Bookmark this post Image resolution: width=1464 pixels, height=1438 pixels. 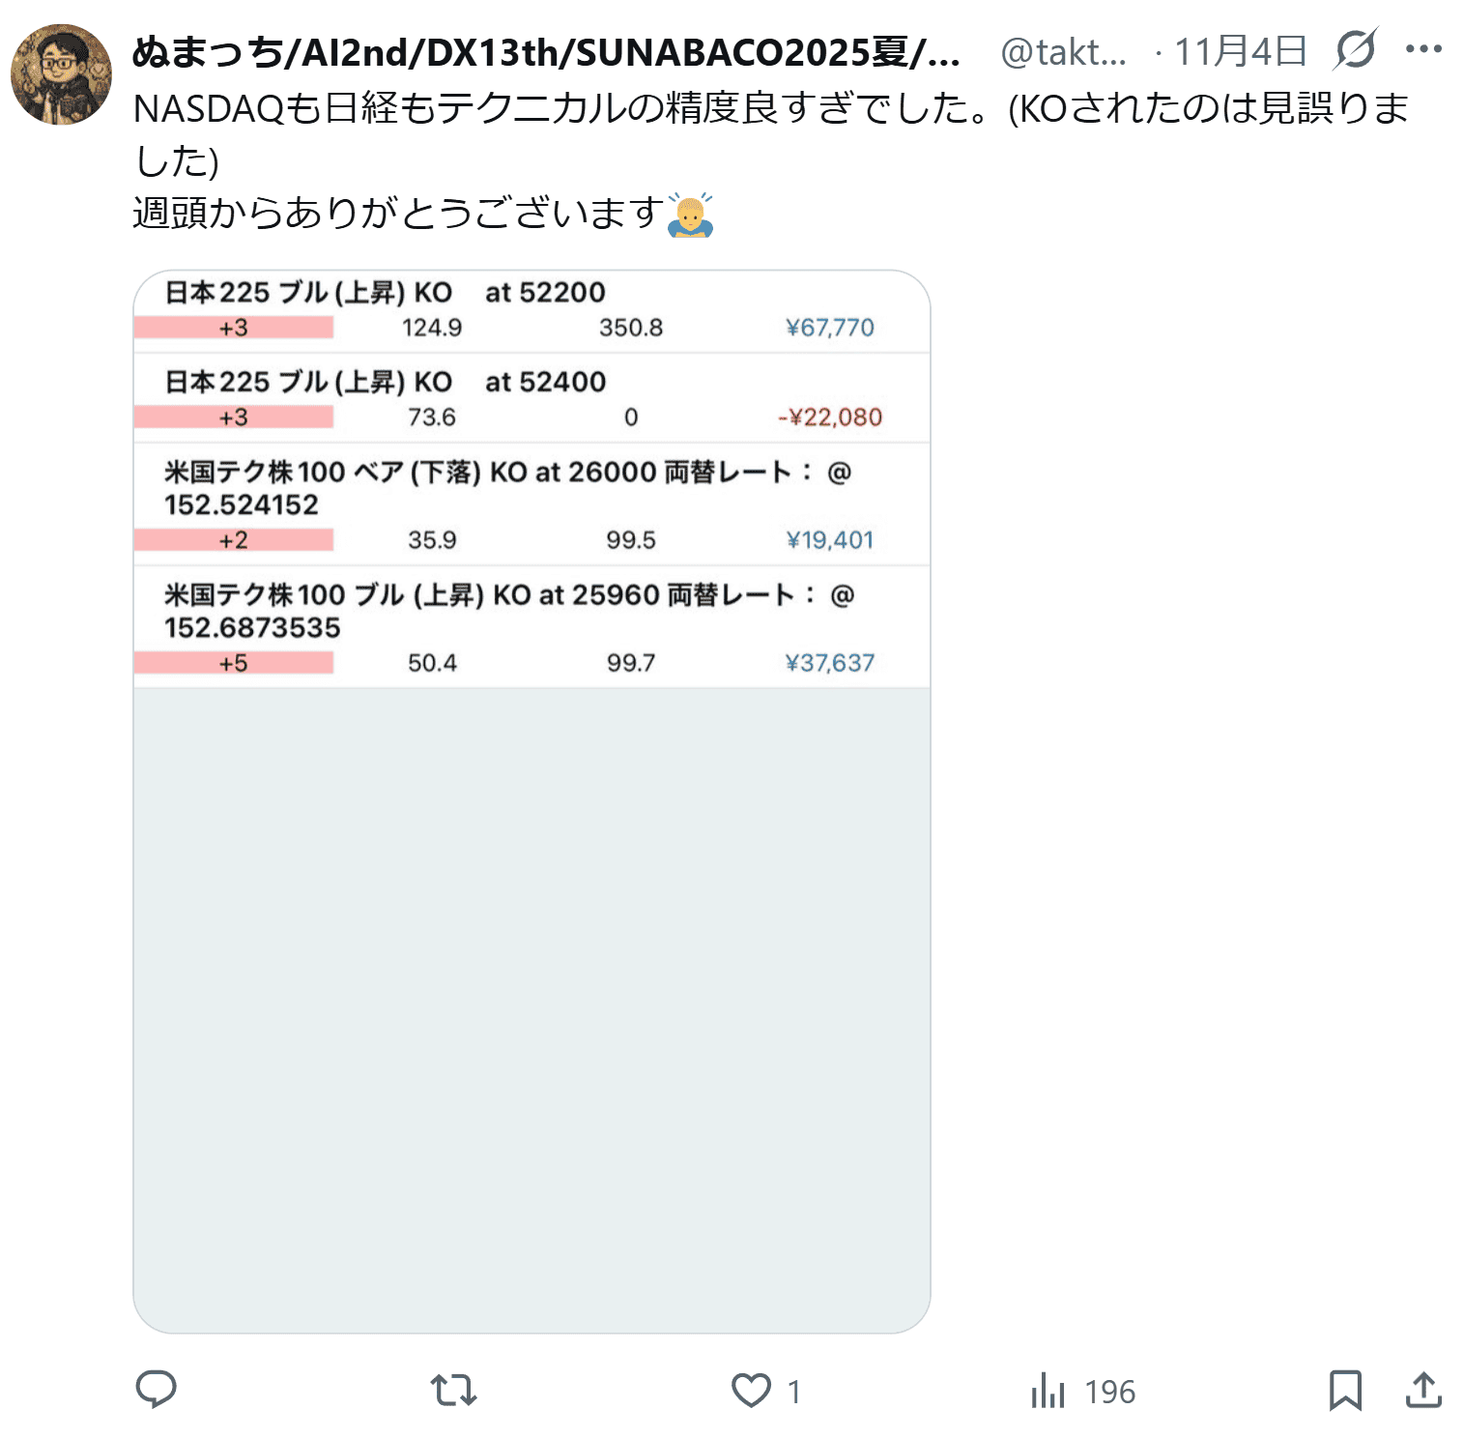pos(1345,1391)
